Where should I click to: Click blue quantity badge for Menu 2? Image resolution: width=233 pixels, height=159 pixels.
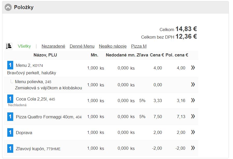(10, 65)
